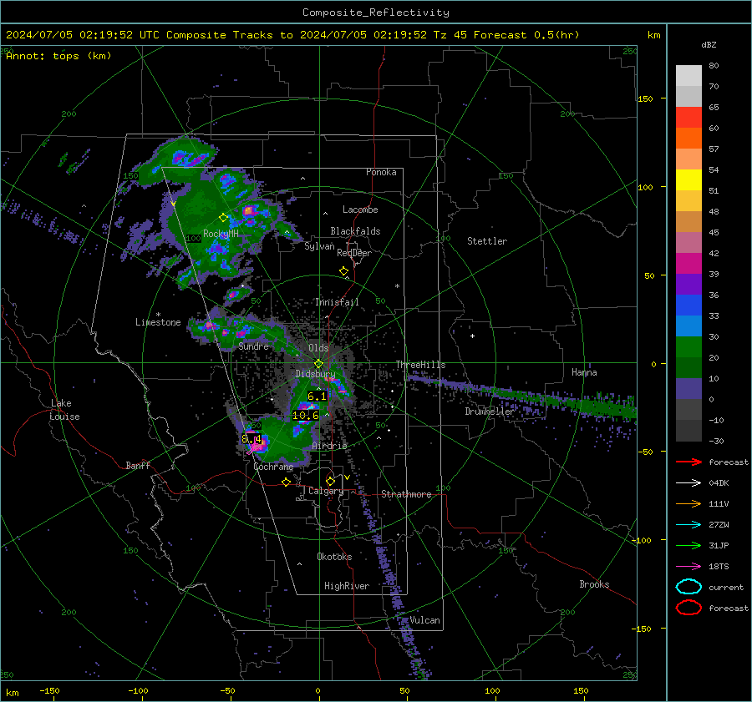Image resolution: width=752 pixels, height=702 pixels.
Task: Select the cyan 27ZW track arrow
Action: [x=688, y=525]
